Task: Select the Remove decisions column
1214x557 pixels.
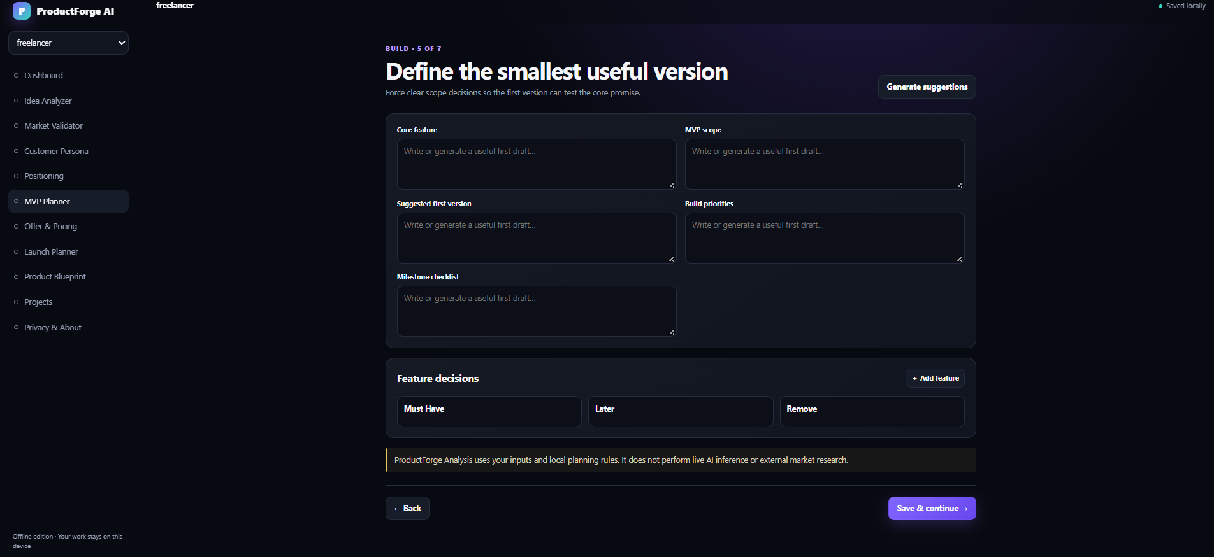Action: point(872,411)
